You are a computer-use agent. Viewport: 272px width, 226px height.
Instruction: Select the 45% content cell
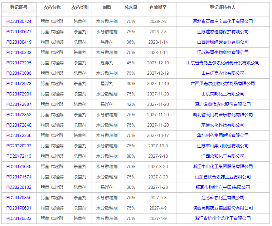coord(131,63)
